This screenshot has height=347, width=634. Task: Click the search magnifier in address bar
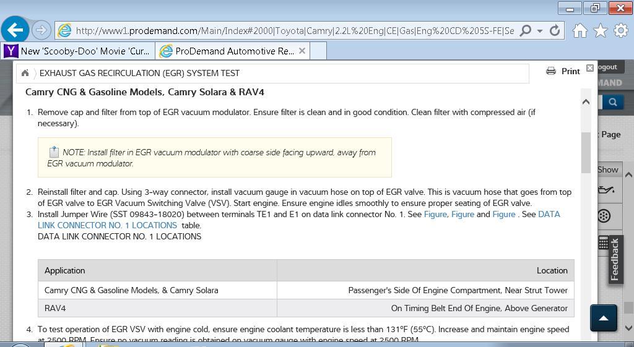pyautogui.click(x=525, y=30)
